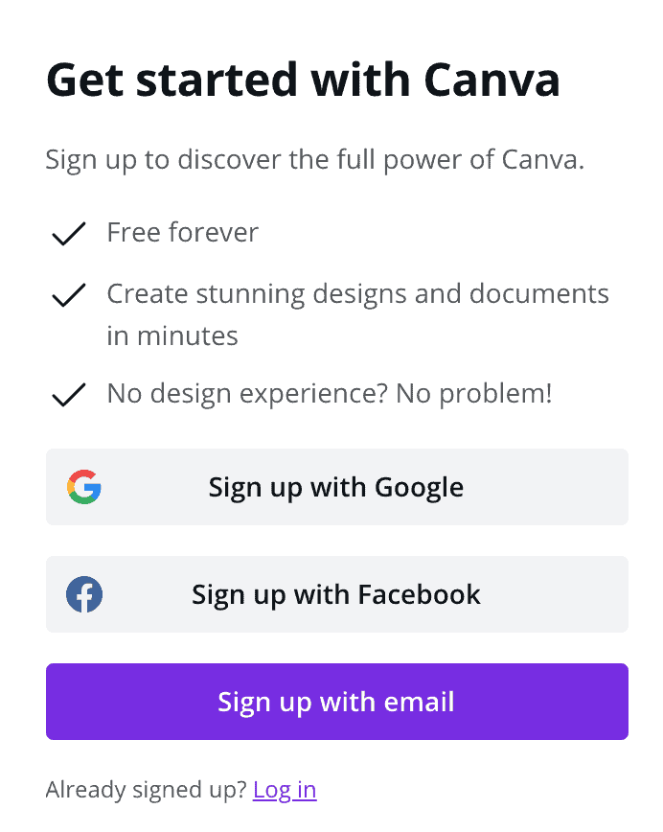Click the Create stunning designs and documents line
663x832 pixels.
tap(357, 293)
